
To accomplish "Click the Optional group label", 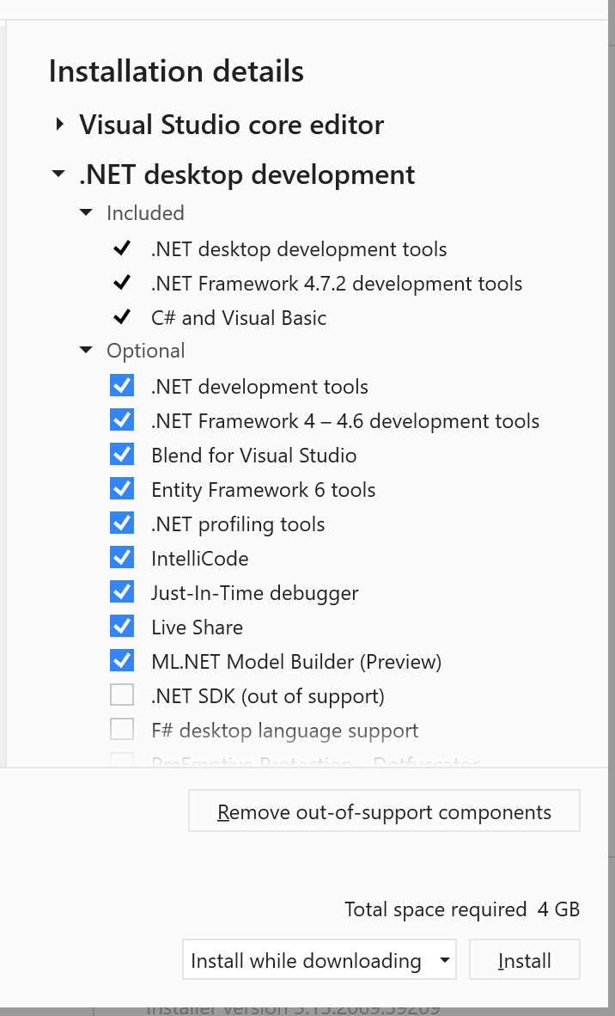I will point(146,351).
